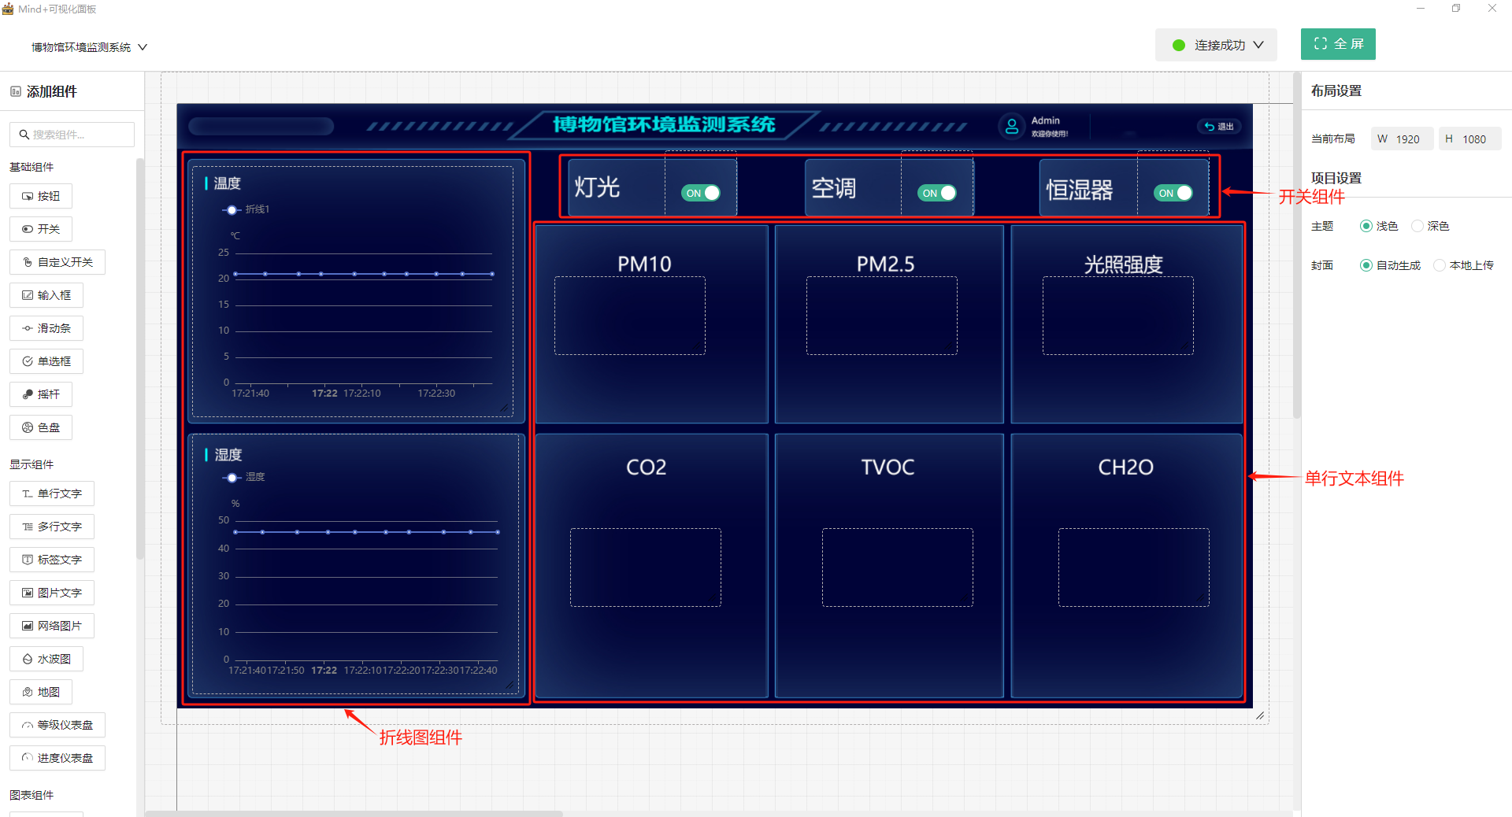Add a 按钮 button component
This screenshot has width=1512, height=817.
[x=41, y=196]
